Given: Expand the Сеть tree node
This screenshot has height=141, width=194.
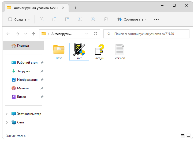Looking at the screenshot, I should point(7,122).
